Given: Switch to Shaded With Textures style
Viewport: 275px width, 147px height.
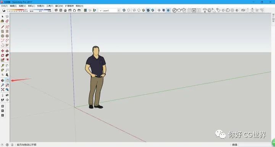Looking at the screenshot, I should (148, 10).
